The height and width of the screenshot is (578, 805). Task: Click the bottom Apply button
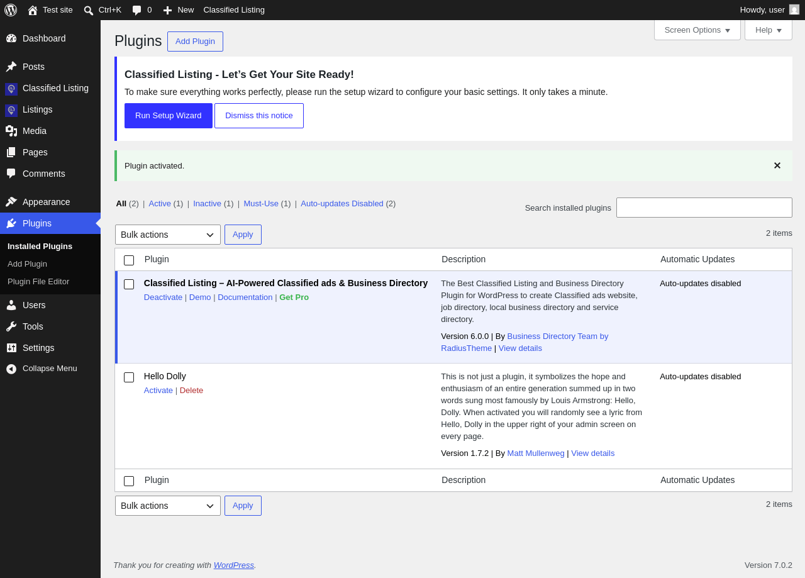pyautogui.click(x=243, y=506)
